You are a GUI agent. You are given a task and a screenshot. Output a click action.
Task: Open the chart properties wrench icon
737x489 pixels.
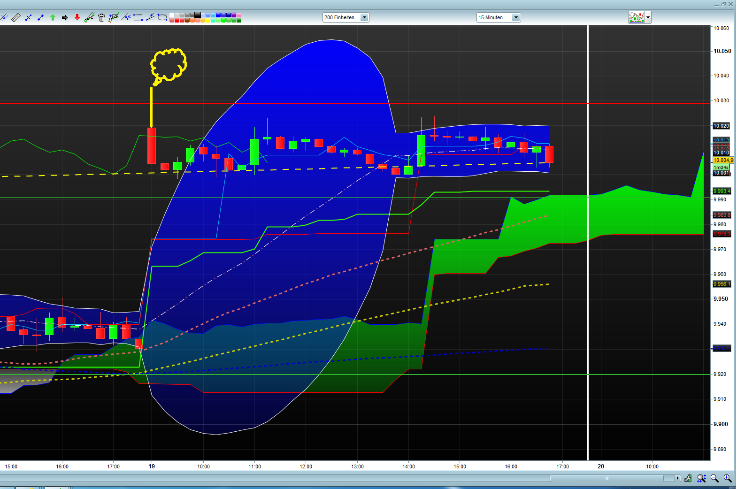pyautogui.click(x=688, y=478)
